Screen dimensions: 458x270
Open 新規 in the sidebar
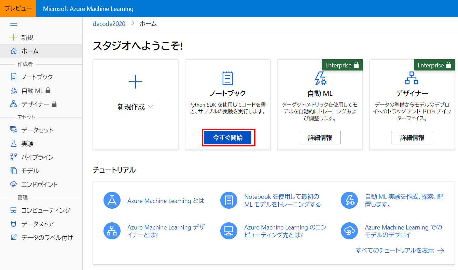point(41,37)
